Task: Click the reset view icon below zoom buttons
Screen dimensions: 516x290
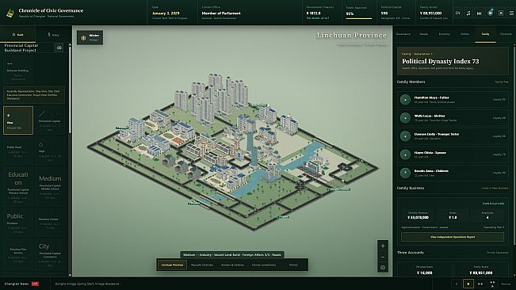Action: click(382, 268)
